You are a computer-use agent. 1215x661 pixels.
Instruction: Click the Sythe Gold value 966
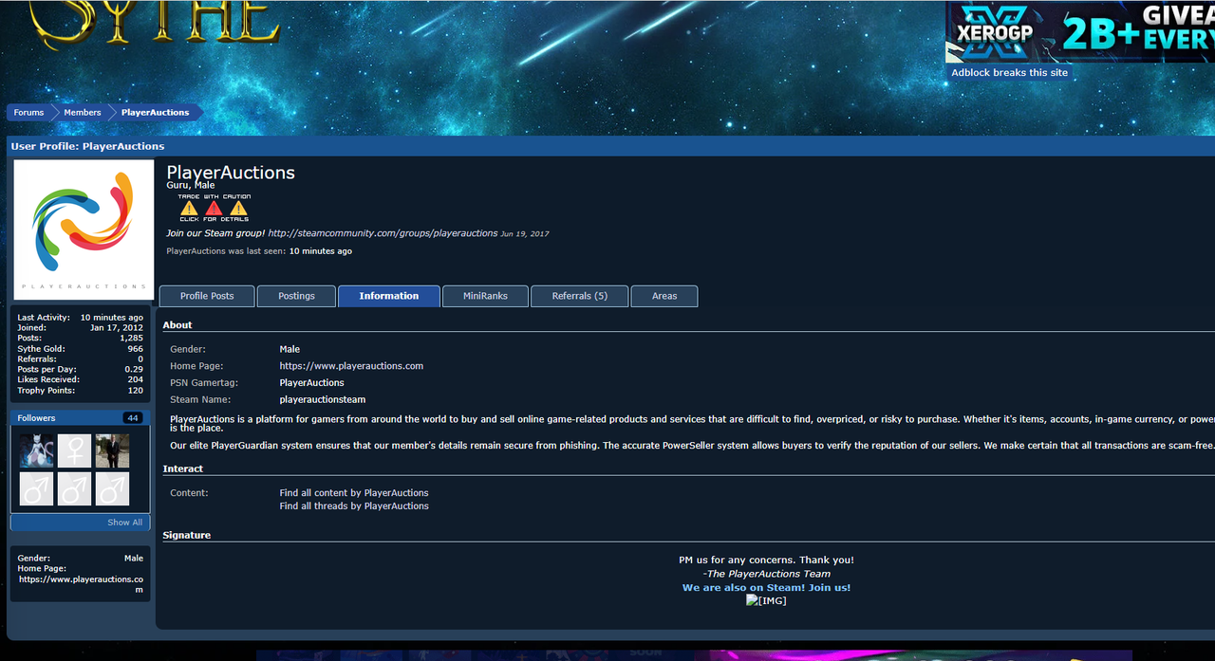tap(135, 349)
